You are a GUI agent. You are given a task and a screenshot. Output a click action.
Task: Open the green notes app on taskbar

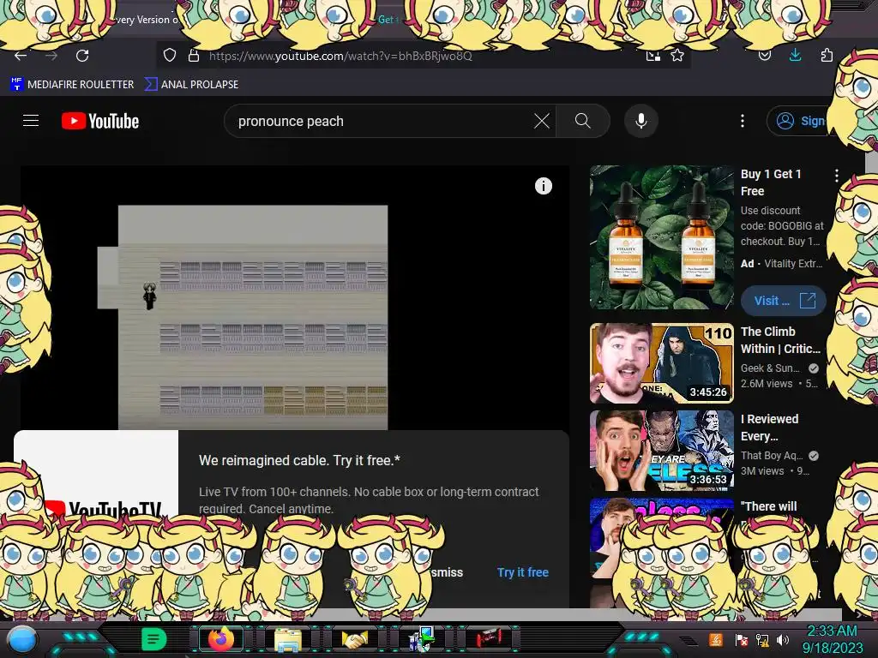153,639
